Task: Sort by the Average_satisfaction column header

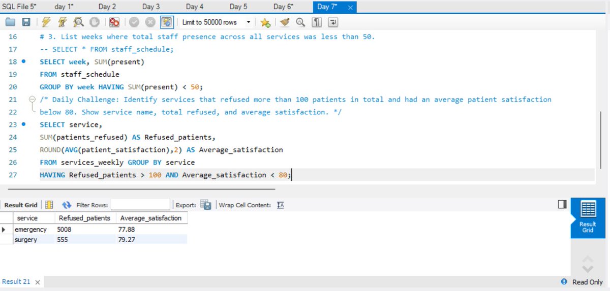Action: coord(151,218)
